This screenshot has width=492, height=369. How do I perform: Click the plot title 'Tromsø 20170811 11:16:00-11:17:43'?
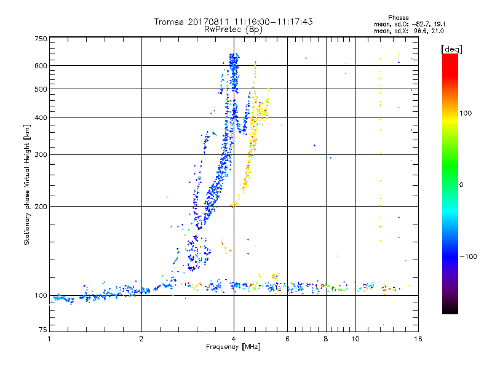coord(233,22)
